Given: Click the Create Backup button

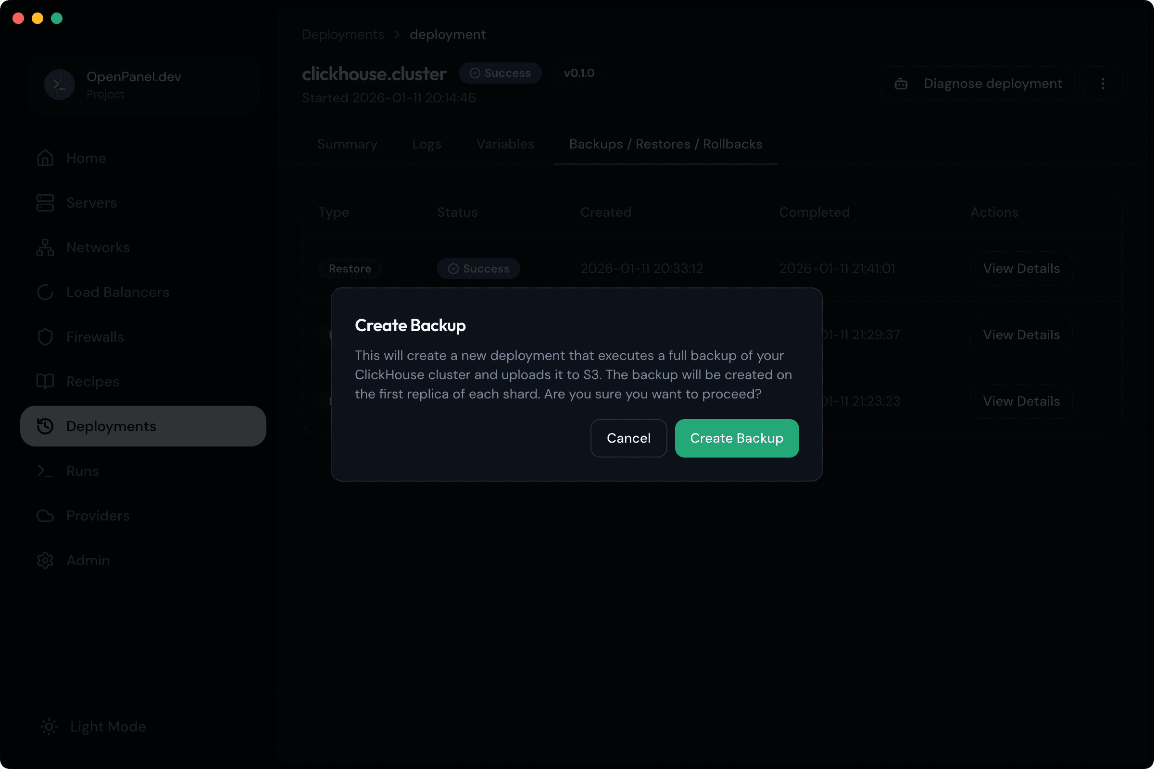Looking at the screenshot, I should [x=737, y=438].
